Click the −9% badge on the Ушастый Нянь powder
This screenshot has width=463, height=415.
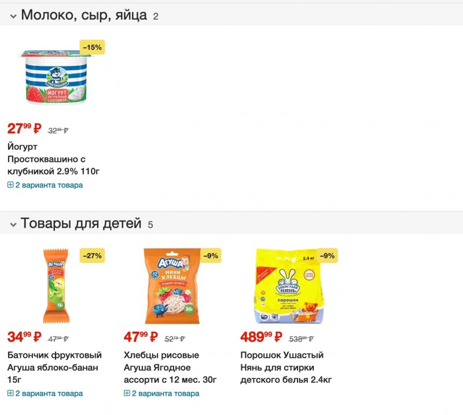click(327, 255)
